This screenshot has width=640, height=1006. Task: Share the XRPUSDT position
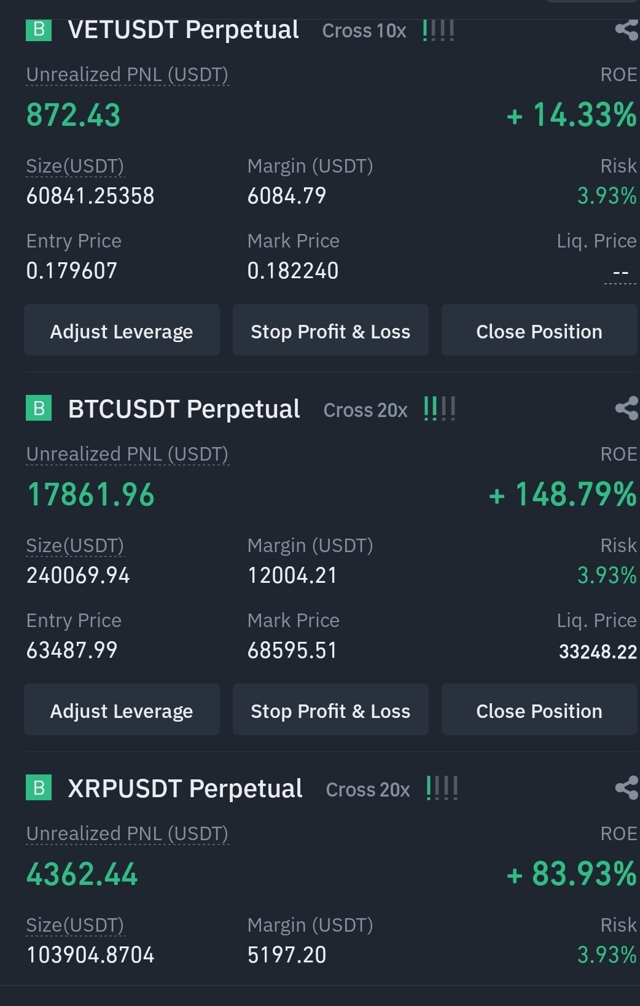tap(626, 788)
